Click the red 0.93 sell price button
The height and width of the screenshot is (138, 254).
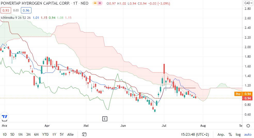coord(6,10)
